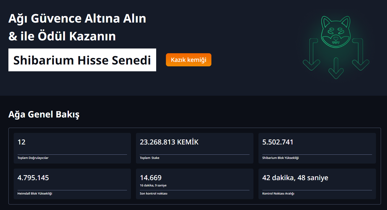The width and height of the screenshot is (387, 210).
Task: Open the Shibarium Blok Yüksekliği card
Action: pos(317,148)
